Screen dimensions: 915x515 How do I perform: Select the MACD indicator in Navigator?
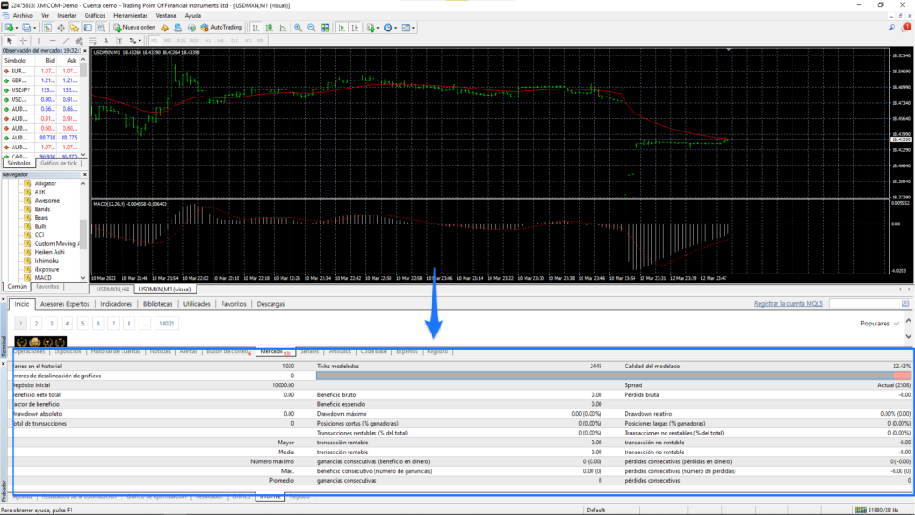pyautogui.click(x=43, y=278)
